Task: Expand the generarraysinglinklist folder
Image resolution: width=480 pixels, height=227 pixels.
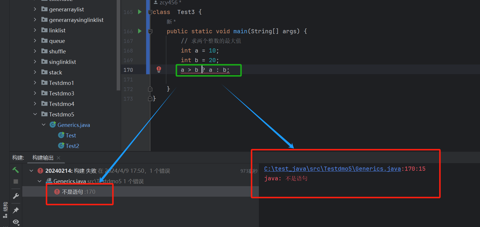Action: (35, 20)
